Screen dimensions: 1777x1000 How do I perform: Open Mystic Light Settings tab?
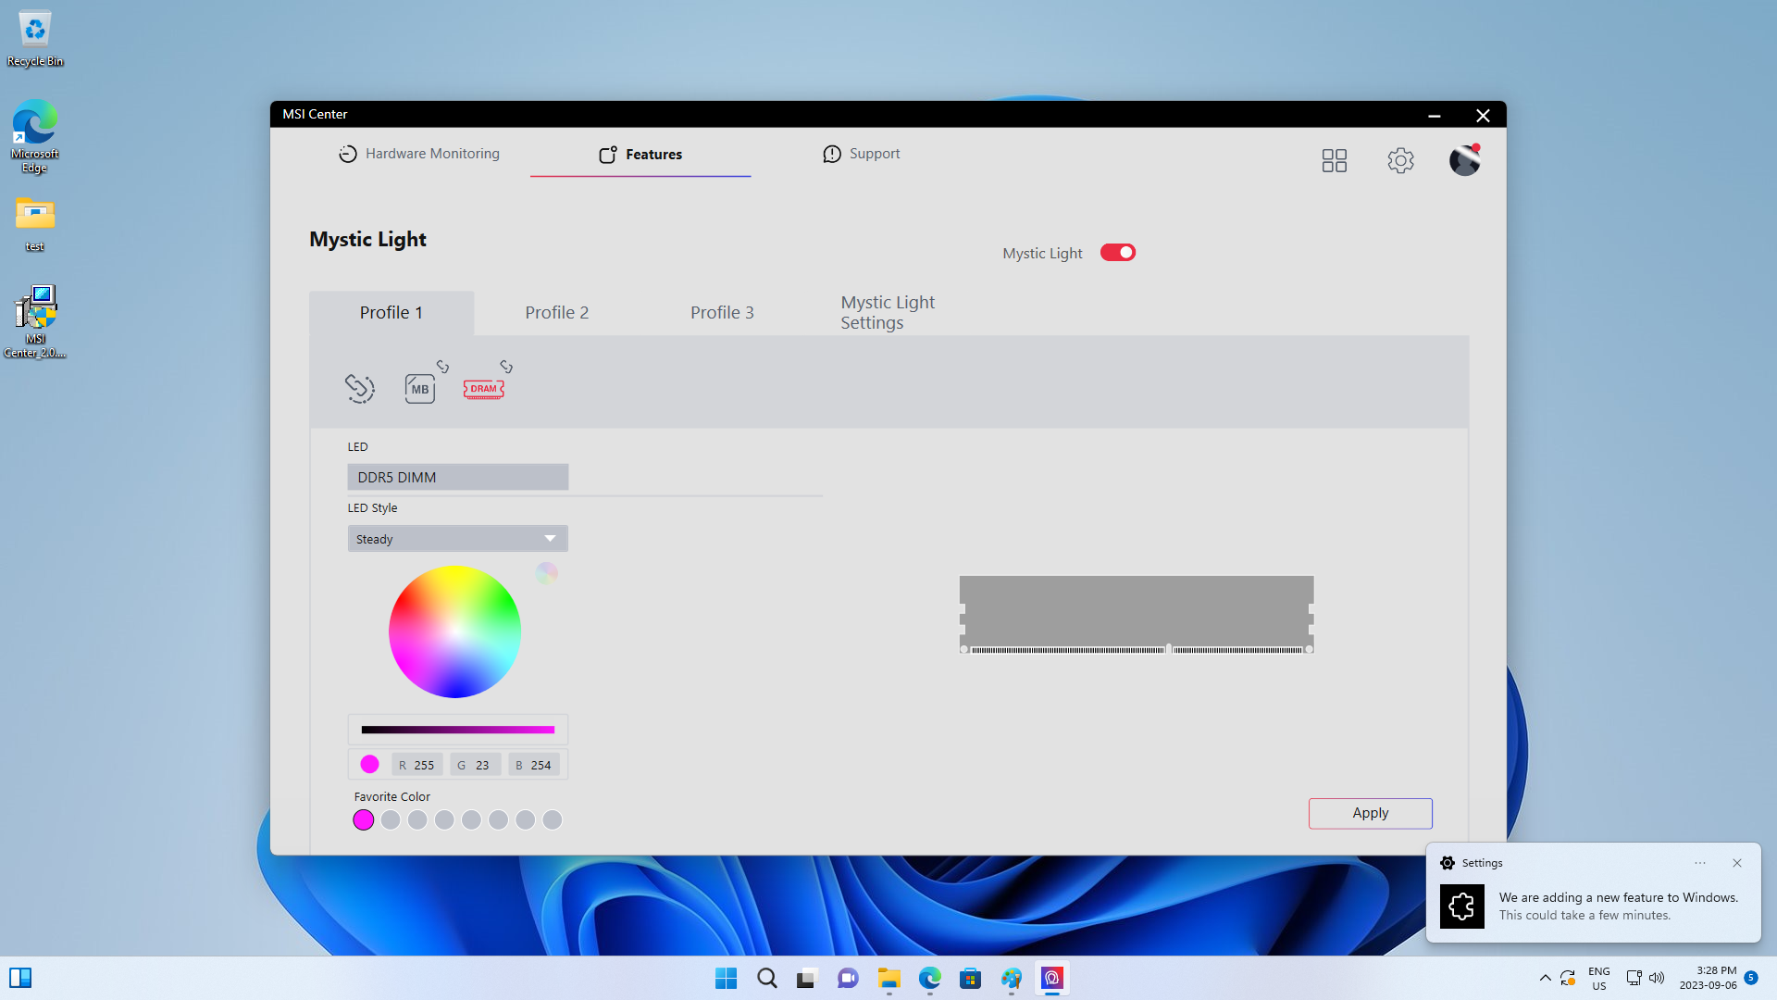point(888,313)
